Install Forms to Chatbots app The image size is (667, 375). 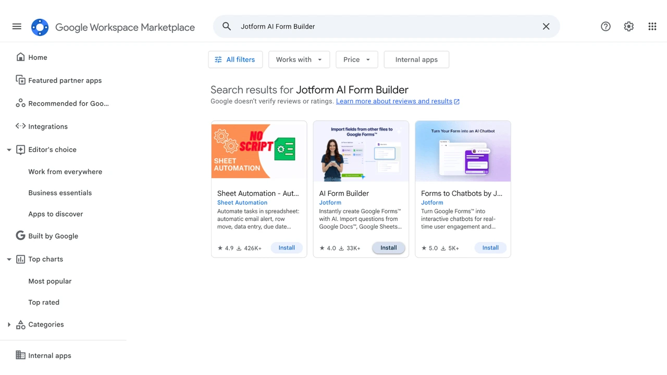pyautogui.click(x=490, y=248)
